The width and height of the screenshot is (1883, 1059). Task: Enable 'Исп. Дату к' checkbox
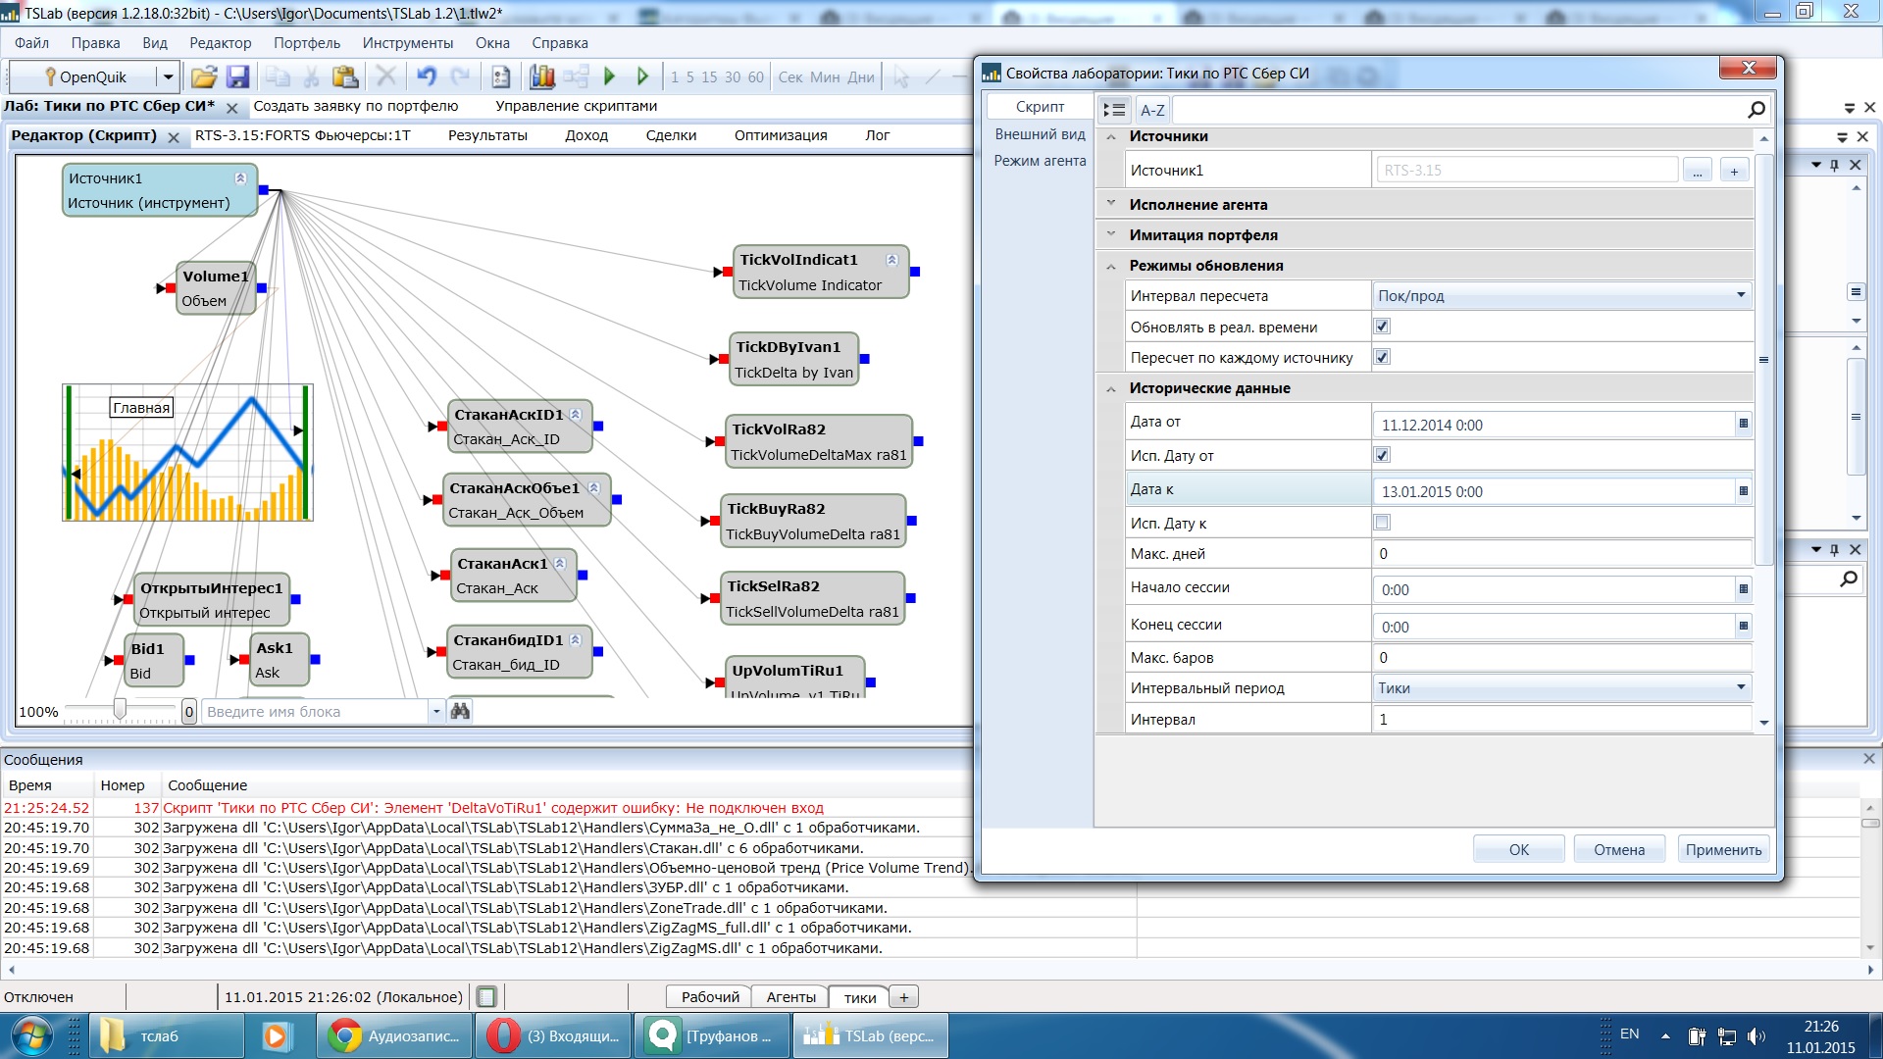1382,523
